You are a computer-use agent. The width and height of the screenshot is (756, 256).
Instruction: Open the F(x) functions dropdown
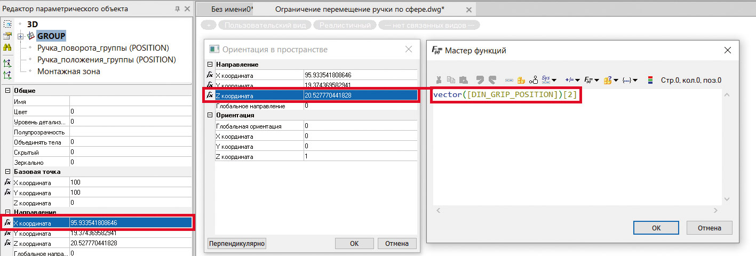(x=591, y=80)
